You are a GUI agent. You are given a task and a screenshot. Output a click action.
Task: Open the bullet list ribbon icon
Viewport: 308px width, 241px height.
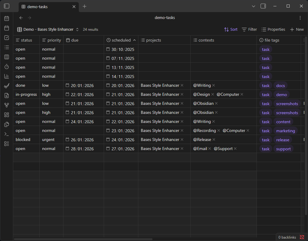click(x=7, y=47)
